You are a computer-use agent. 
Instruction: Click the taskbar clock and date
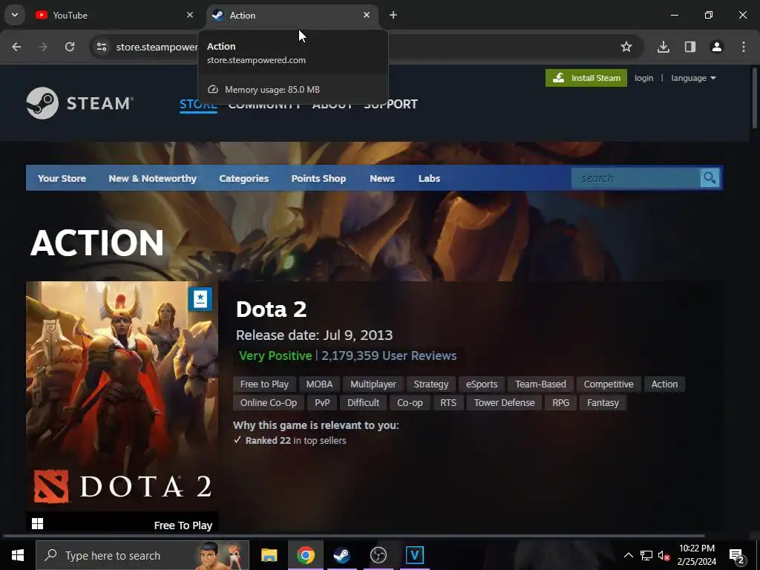696,555
